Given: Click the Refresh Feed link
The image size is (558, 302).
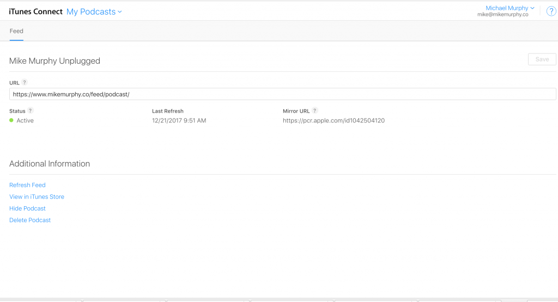Looking at the screenshot, I should 27,185.
